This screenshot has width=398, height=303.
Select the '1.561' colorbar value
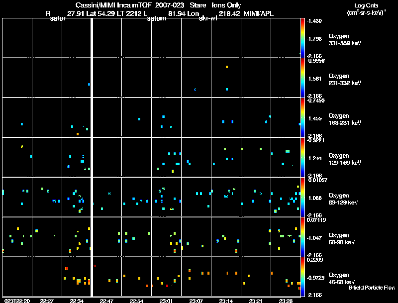coord(315,79)
